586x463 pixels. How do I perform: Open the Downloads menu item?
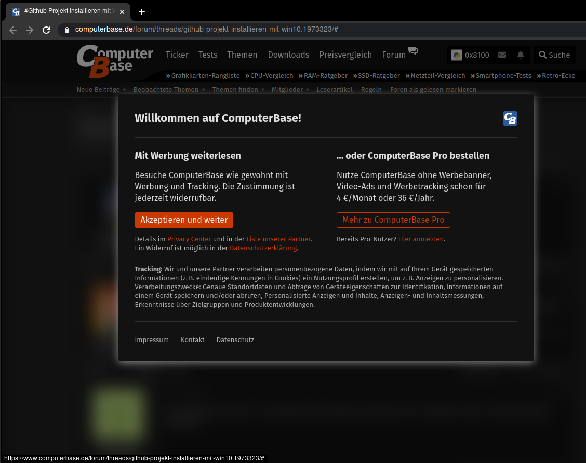click(x=288, y=55)
